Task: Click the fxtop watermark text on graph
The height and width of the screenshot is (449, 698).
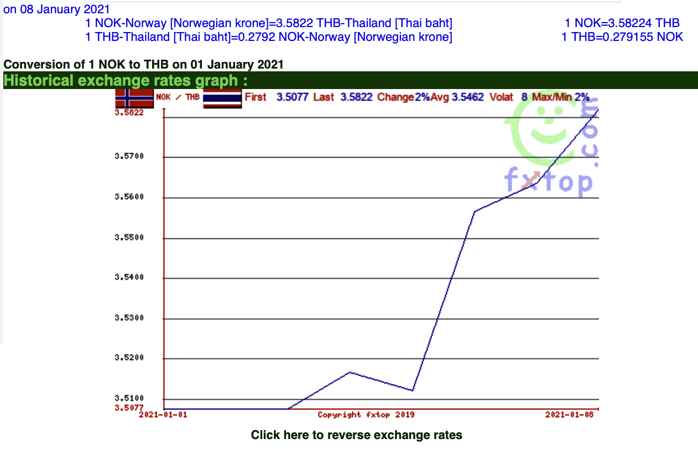Action: pos(548,181)
